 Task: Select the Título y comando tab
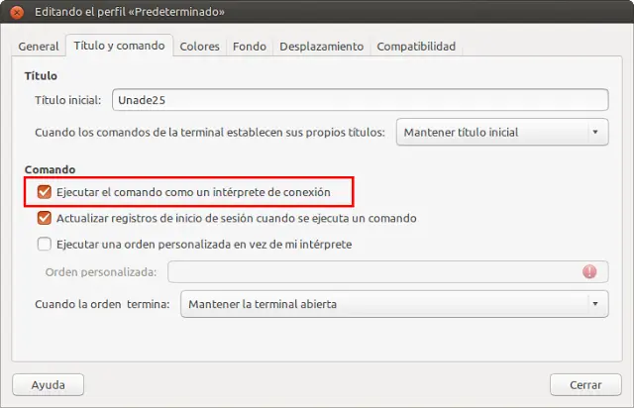tap(119, 46)
